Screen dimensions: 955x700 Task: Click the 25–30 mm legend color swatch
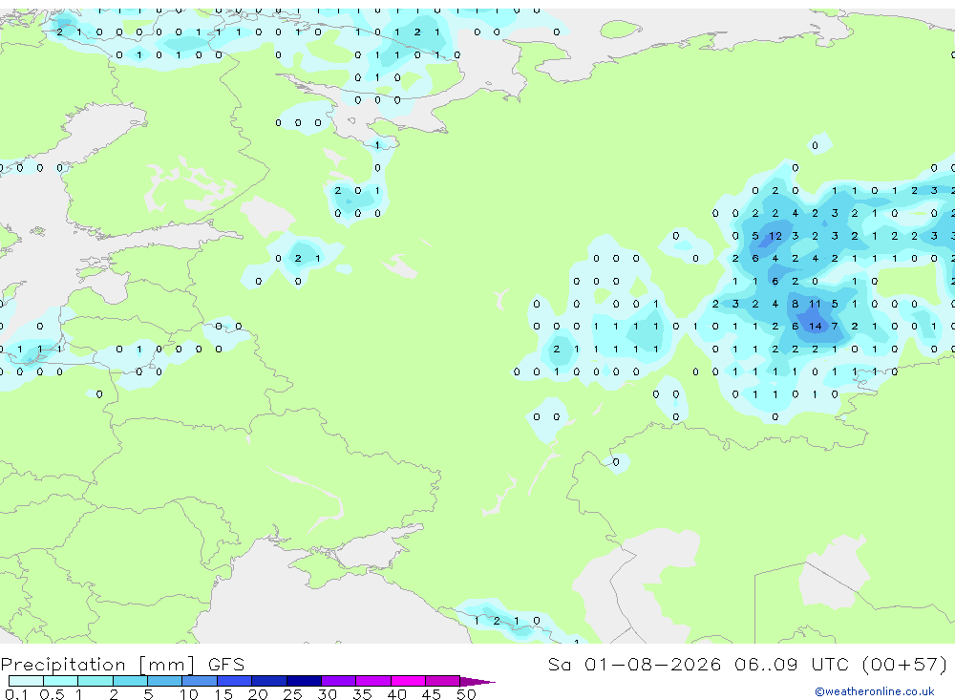click(304, 681)
